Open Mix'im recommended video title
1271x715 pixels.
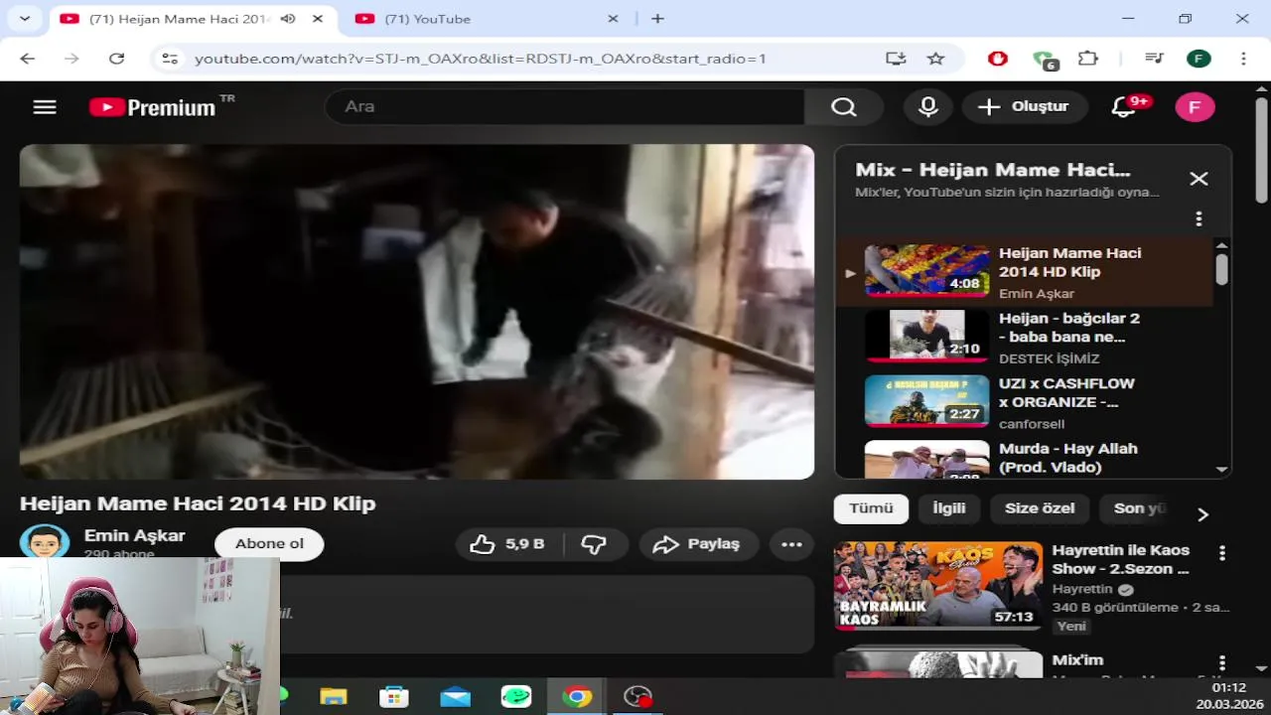coord(1077,660)
